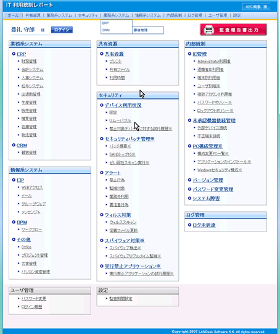Click the 監査報告書出力 print button
The image size is (280, 334).
(233, 30)
